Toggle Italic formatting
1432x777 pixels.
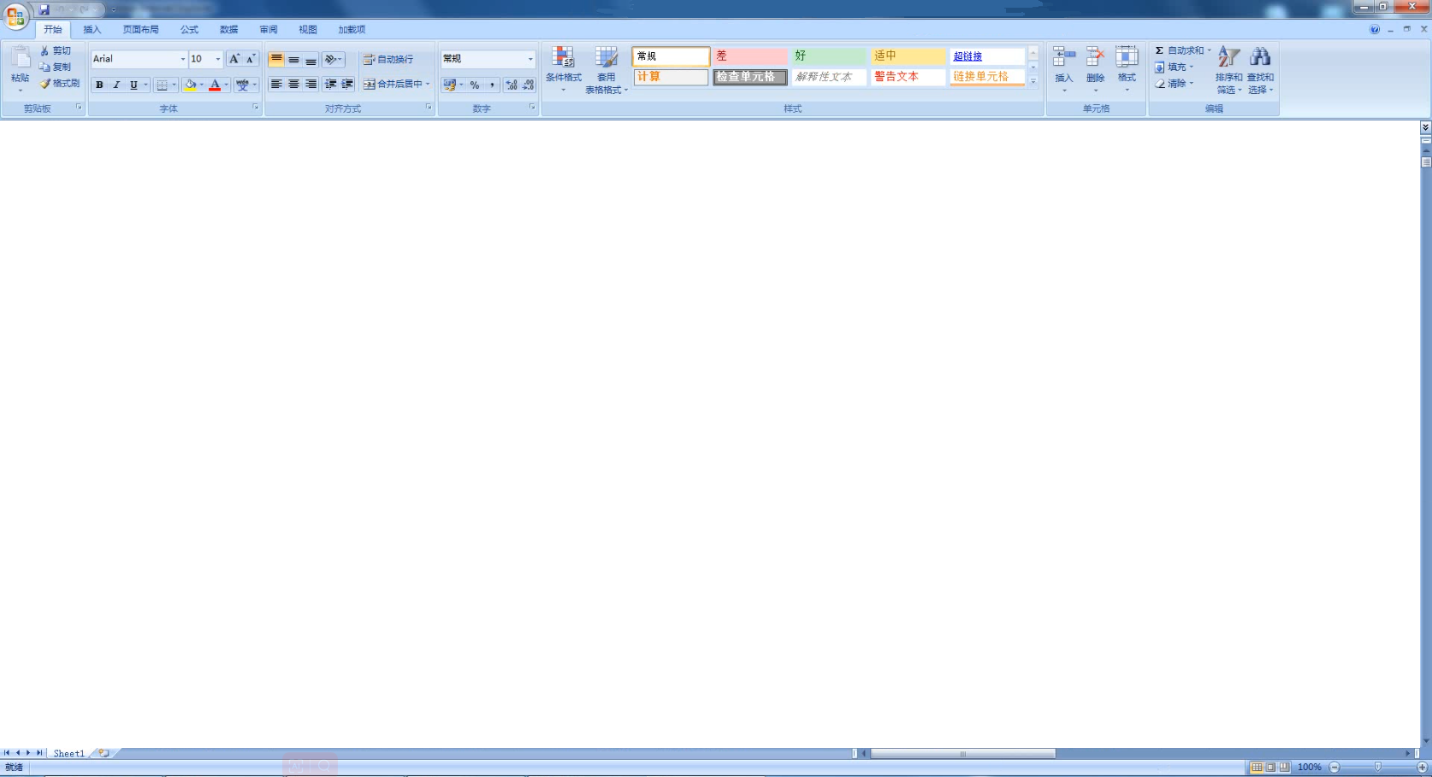[116, 85]
